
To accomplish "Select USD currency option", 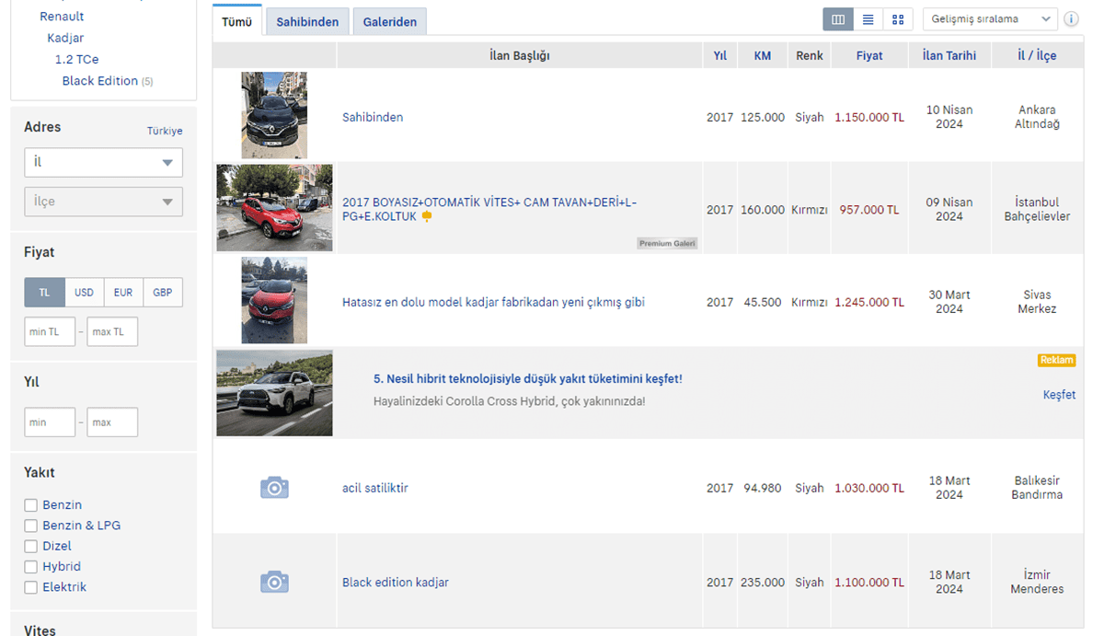I will [x=84, y=293].
